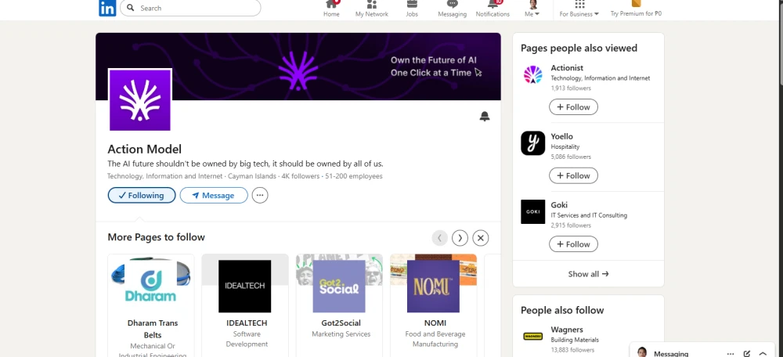Screen dimensions: 783x357
Task: Open My Network icon
Action: click(371, 5)
